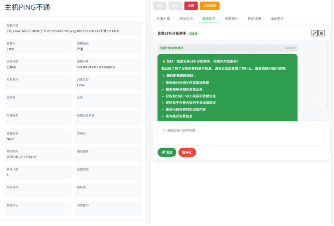Click the red 关闭 button
This screenshot has width=334, height=226.
[191, 6]
